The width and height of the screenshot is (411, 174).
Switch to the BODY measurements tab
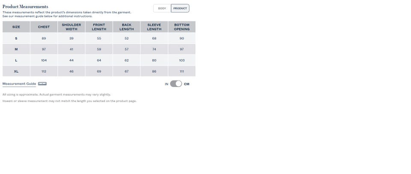[x=162, y=9]
